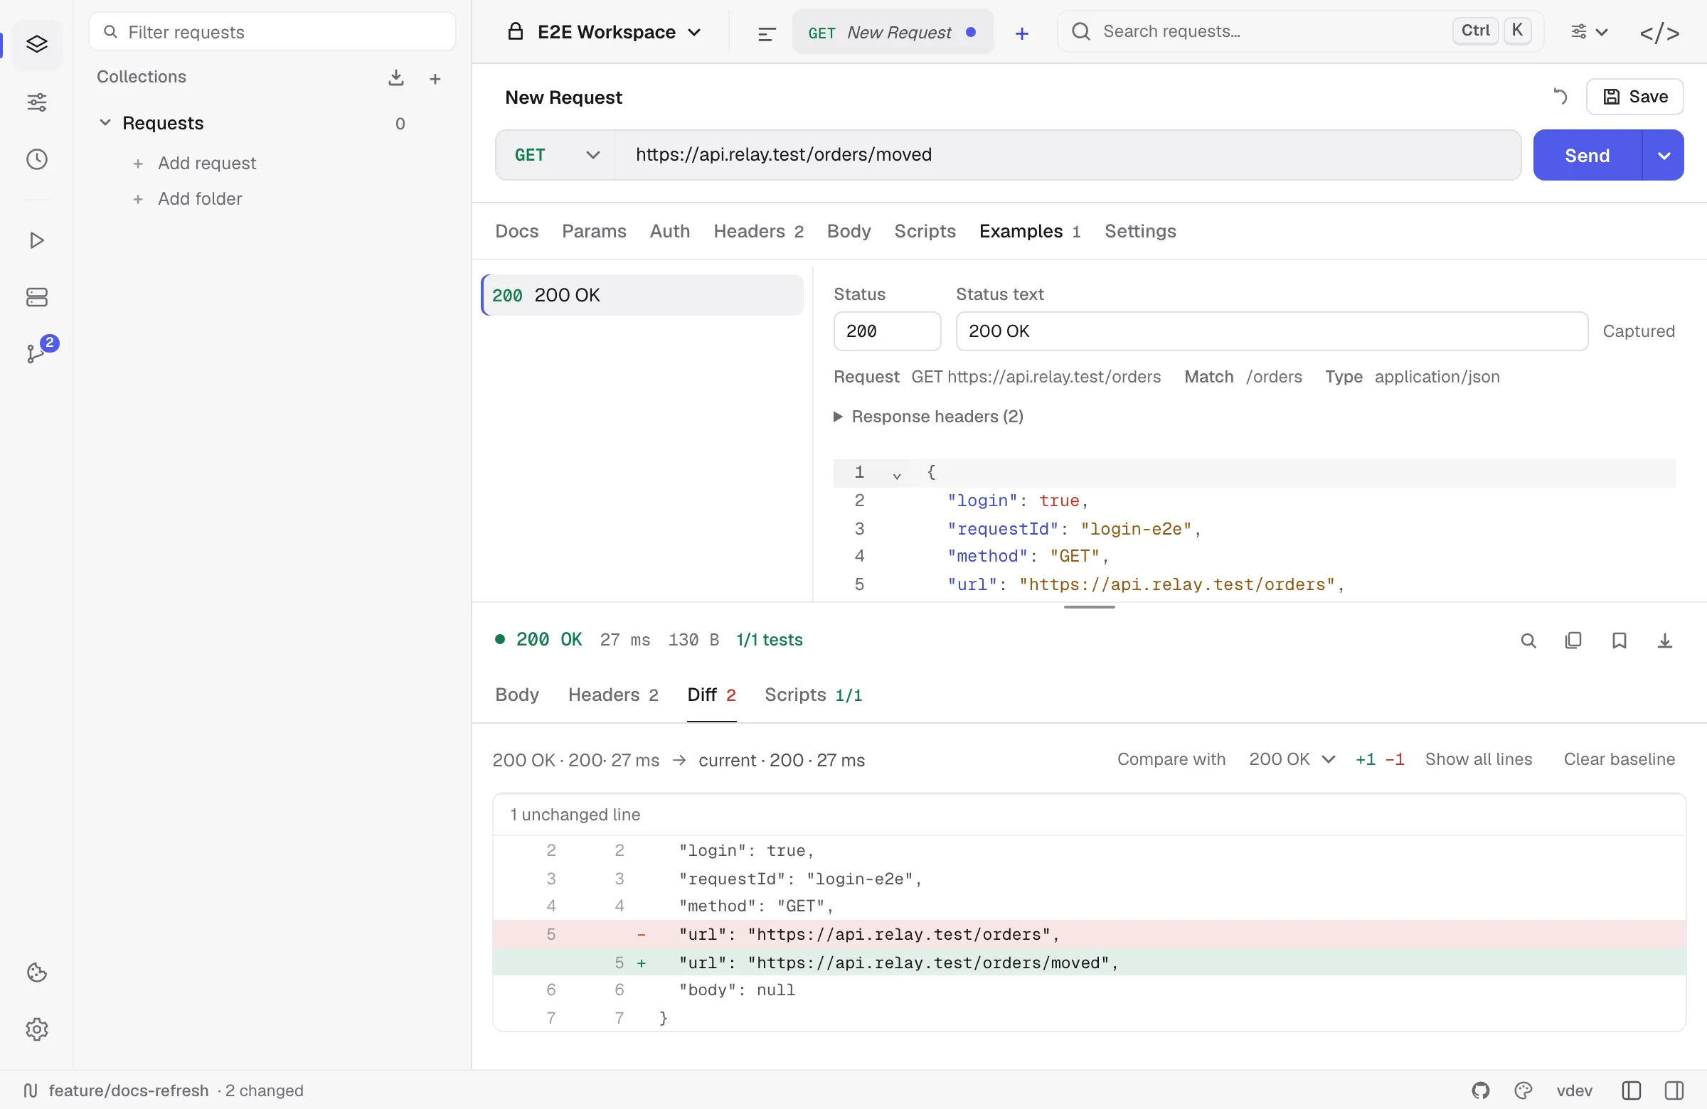
Task: Open the environments sliders icon in sidebar
Action: pos(36,102)
